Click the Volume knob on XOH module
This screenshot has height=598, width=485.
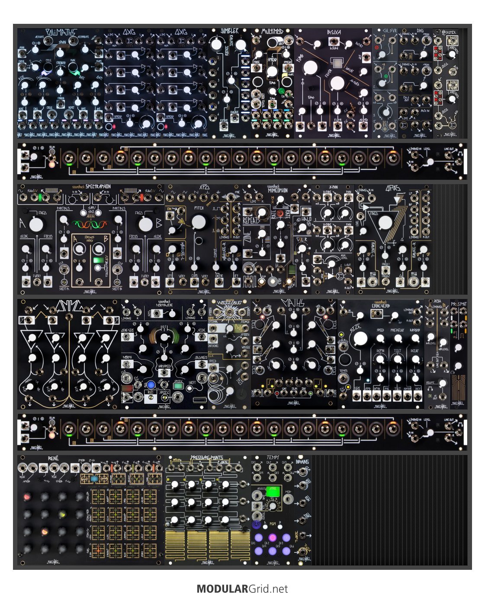pos(442,383)
